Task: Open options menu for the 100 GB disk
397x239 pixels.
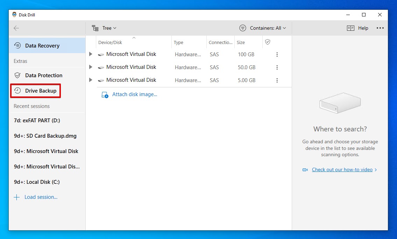Action: click(277, 55)
